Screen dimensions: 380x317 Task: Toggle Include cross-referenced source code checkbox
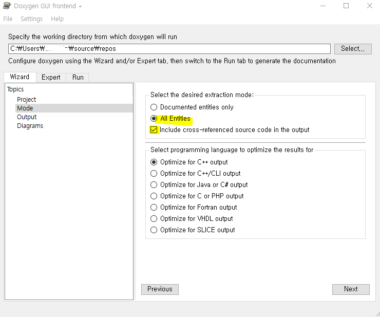coord(154,130)
